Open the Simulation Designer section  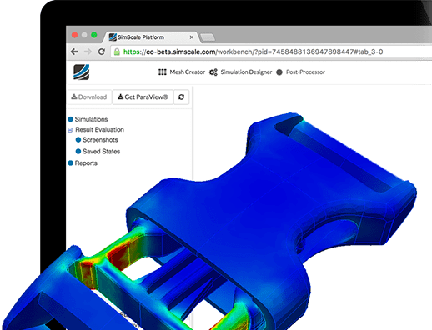(x=241, y=72)
